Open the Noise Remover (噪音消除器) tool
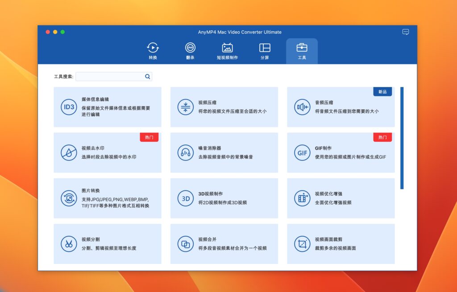This screenshot has width=457, height=292. [224, 152]
